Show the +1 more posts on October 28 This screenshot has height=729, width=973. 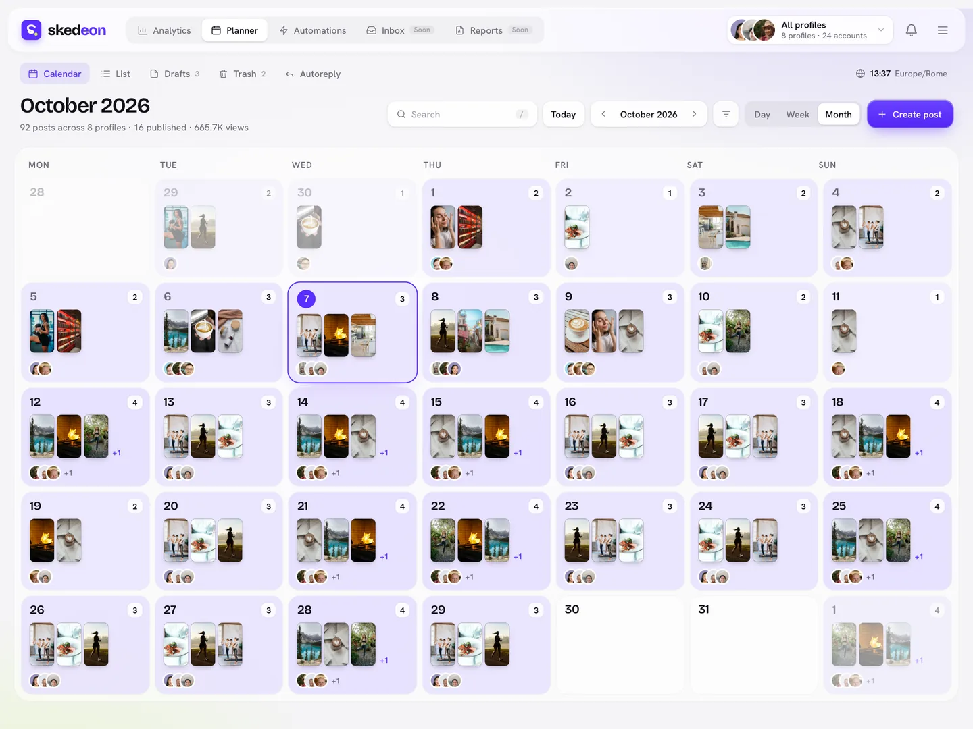(x=384, y=660)
